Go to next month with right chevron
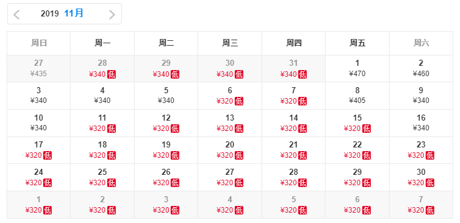 click(112, 15)
